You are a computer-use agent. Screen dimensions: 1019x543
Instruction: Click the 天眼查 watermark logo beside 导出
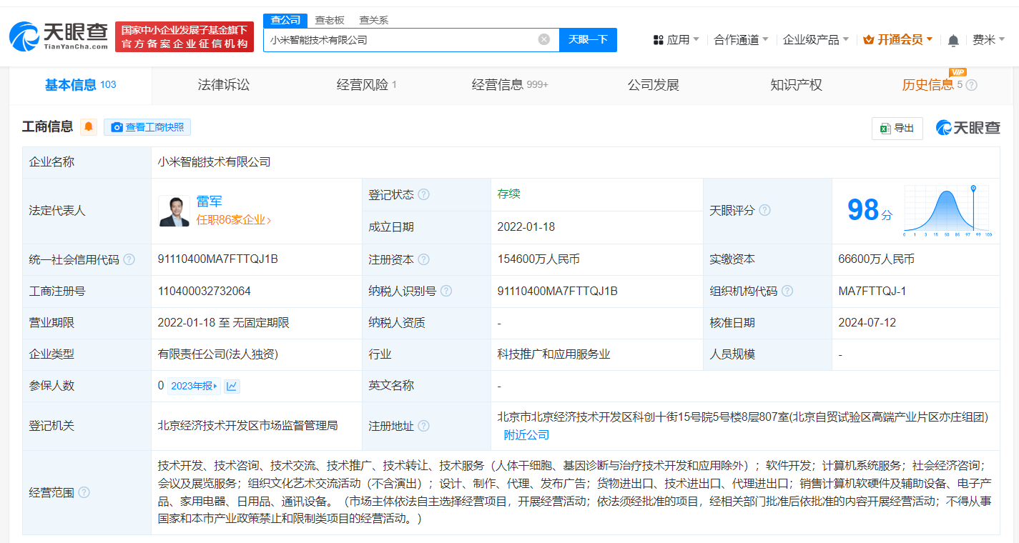pyautogui.click(x=968, y=128)
